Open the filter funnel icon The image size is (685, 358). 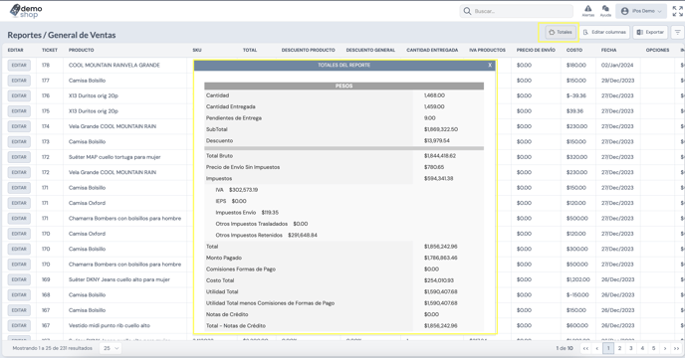pyautogui.click(x=678, y=32)
